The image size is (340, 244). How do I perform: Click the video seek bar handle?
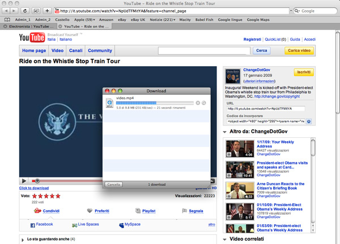pyautogui.click(x=37, y=181)
